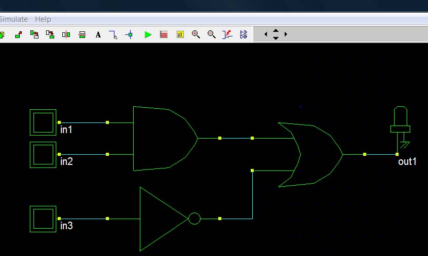
Task: Toggle the in1 input button
Action: 43,122
